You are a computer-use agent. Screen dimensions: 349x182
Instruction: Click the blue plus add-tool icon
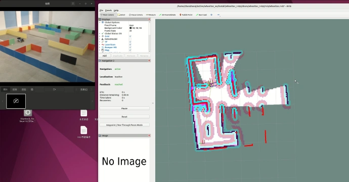(x=211, y=15)
